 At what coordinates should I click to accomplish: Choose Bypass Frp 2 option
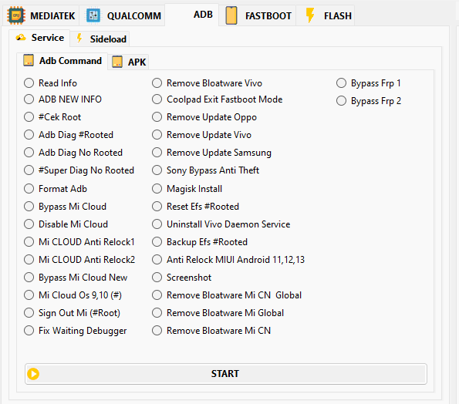pos(369,101)
